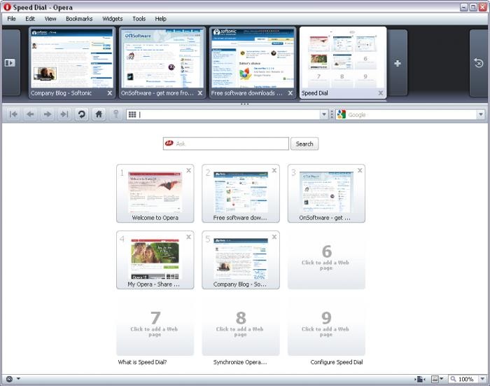Open the View menu
The image size is (490, 386).
point(50,19)
